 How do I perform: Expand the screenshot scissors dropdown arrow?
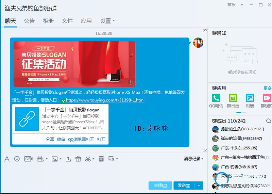[x=93, y=159]
